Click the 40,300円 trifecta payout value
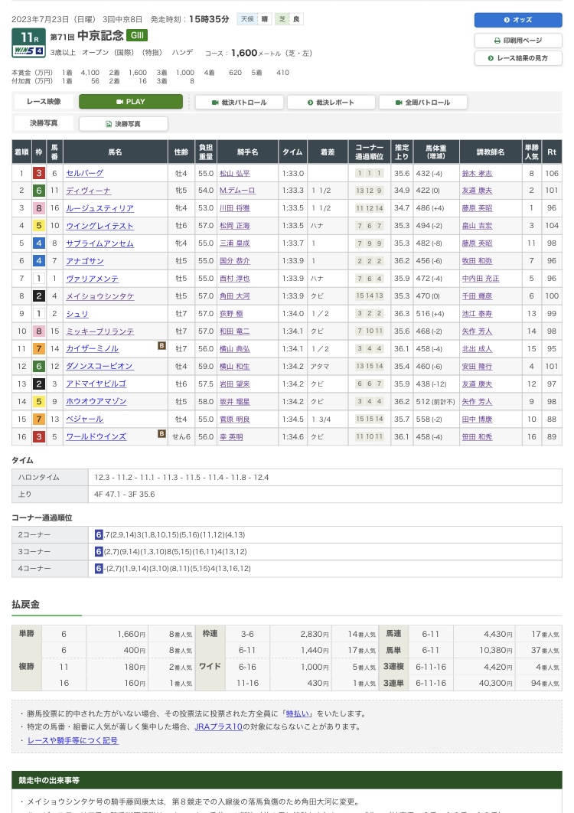The width and height of the screenshot is (574, 813). [496, 684]
